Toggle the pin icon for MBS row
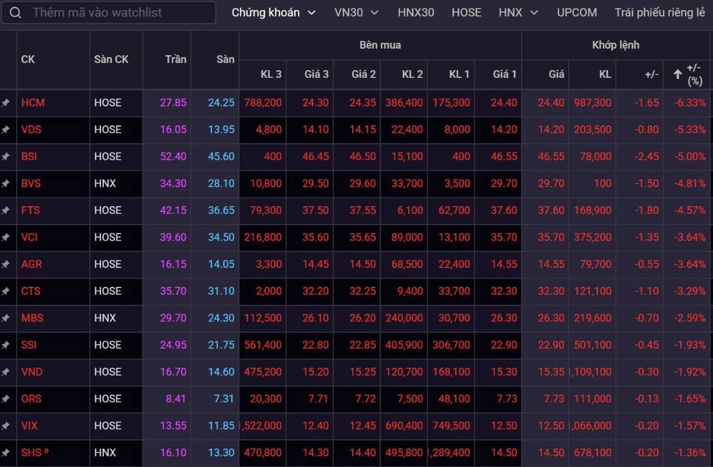The image size is (713, 467). point(5,318)
